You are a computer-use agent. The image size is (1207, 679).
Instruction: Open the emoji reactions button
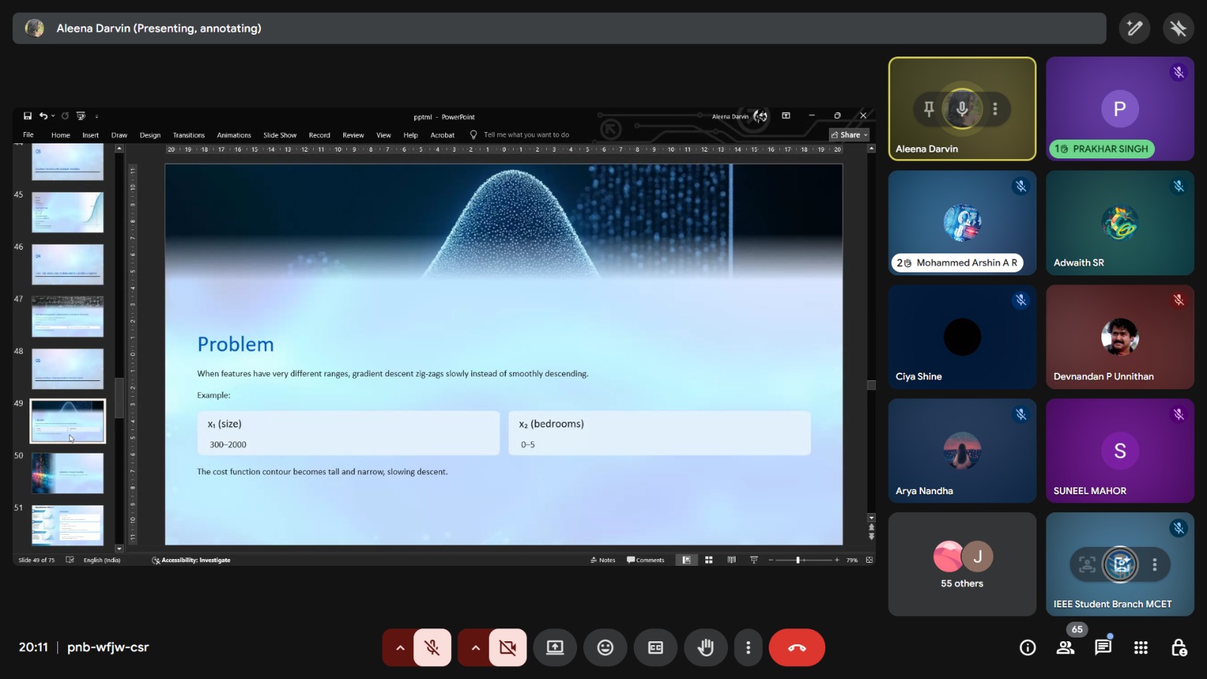tap(605, 647)
